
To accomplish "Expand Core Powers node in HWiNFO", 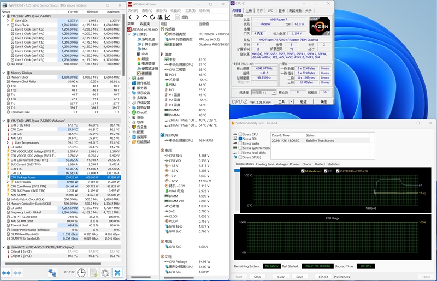I will tap(8, 182).
